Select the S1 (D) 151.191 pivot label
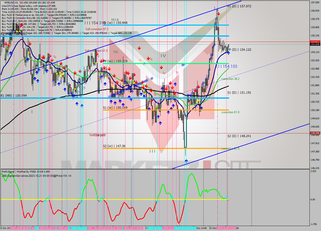 pyautogui.click(x=239, y=93)
